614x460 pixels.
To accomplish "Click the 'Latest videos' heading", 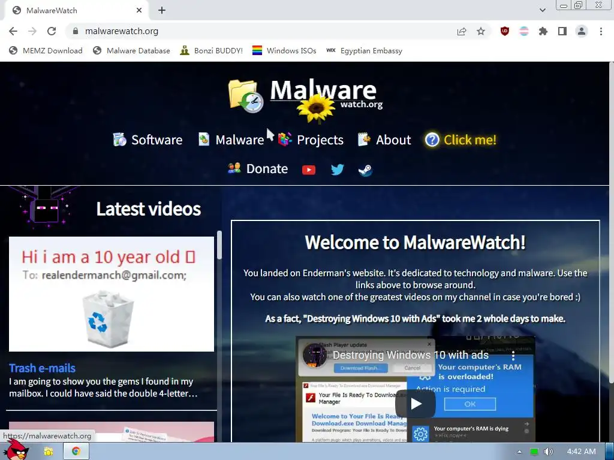I will coord(149,209).
